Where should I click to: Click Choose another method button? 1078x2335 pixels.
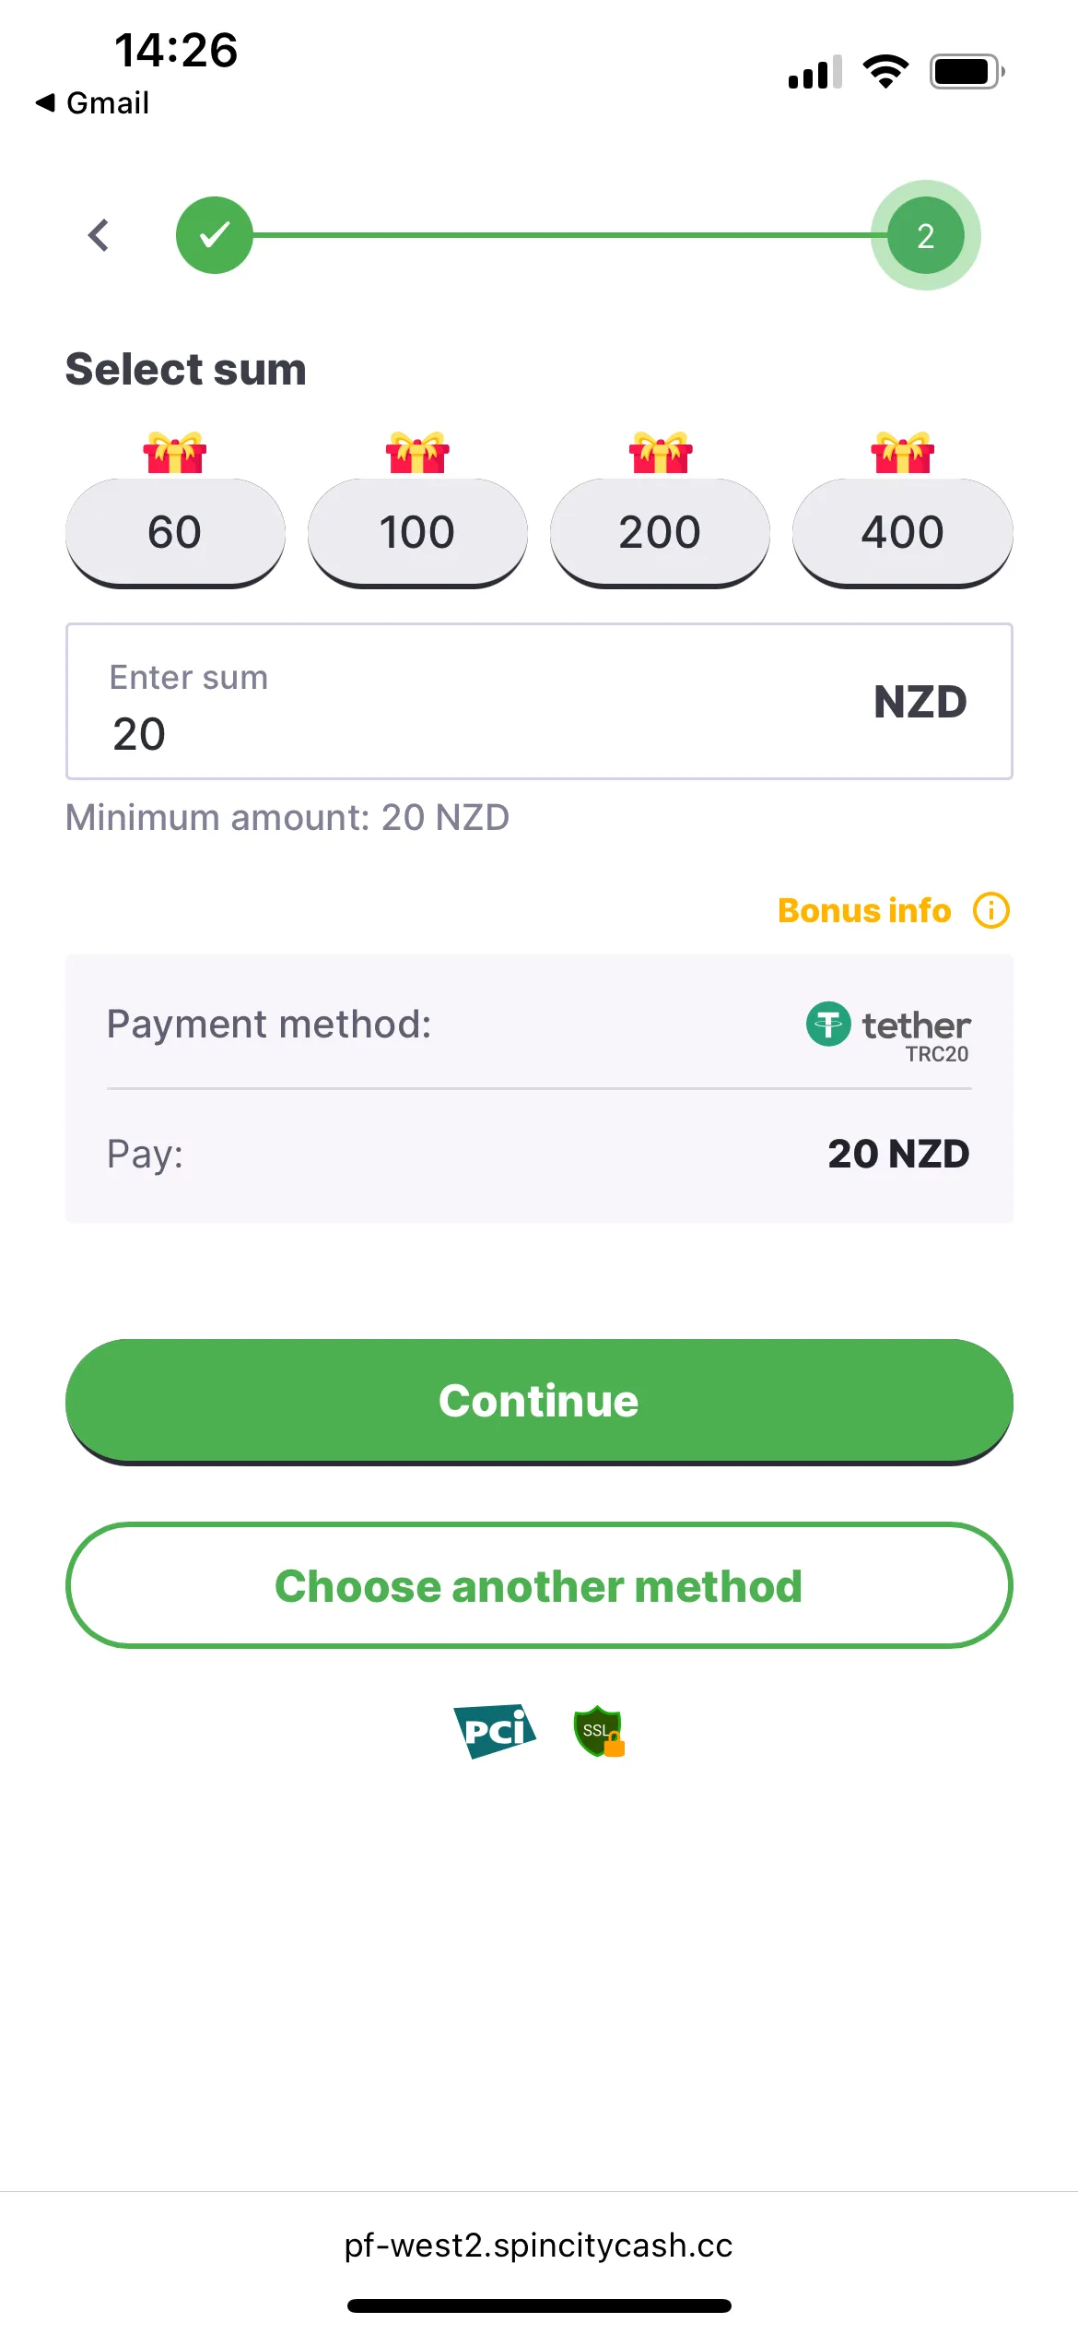(x=539, y=1585)
